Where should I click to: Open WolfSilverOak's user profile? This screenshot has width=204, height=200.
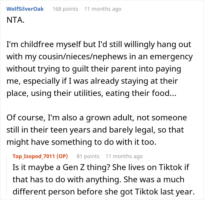(25, 9)
